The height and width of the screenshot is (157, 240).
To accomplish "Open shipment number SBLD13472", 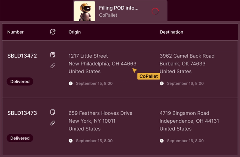I will tap(22, 56).
